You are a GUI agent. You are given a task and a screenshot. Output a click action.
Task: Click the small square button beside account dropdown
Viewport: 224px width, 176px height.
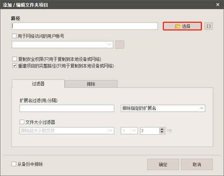[x=119, y=45]
